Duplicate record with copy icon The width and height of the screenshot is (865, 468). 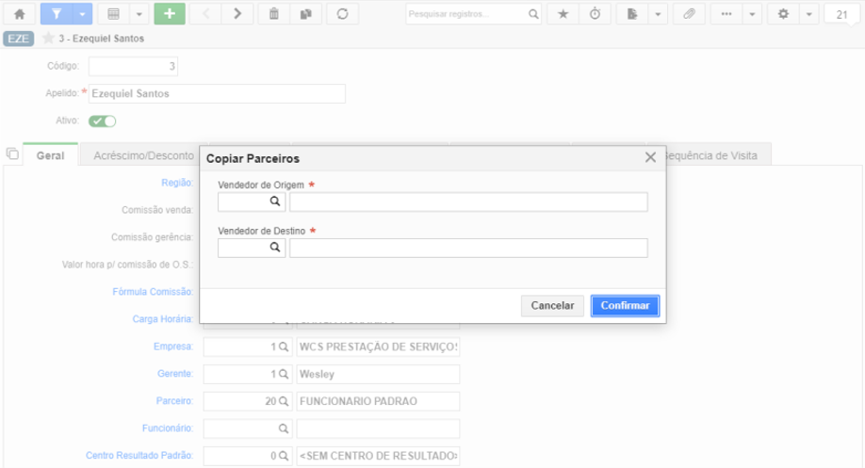(305, 14)
